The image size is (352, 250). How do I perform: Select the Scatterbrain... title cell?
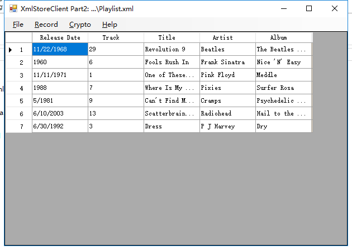click(172, 113)
